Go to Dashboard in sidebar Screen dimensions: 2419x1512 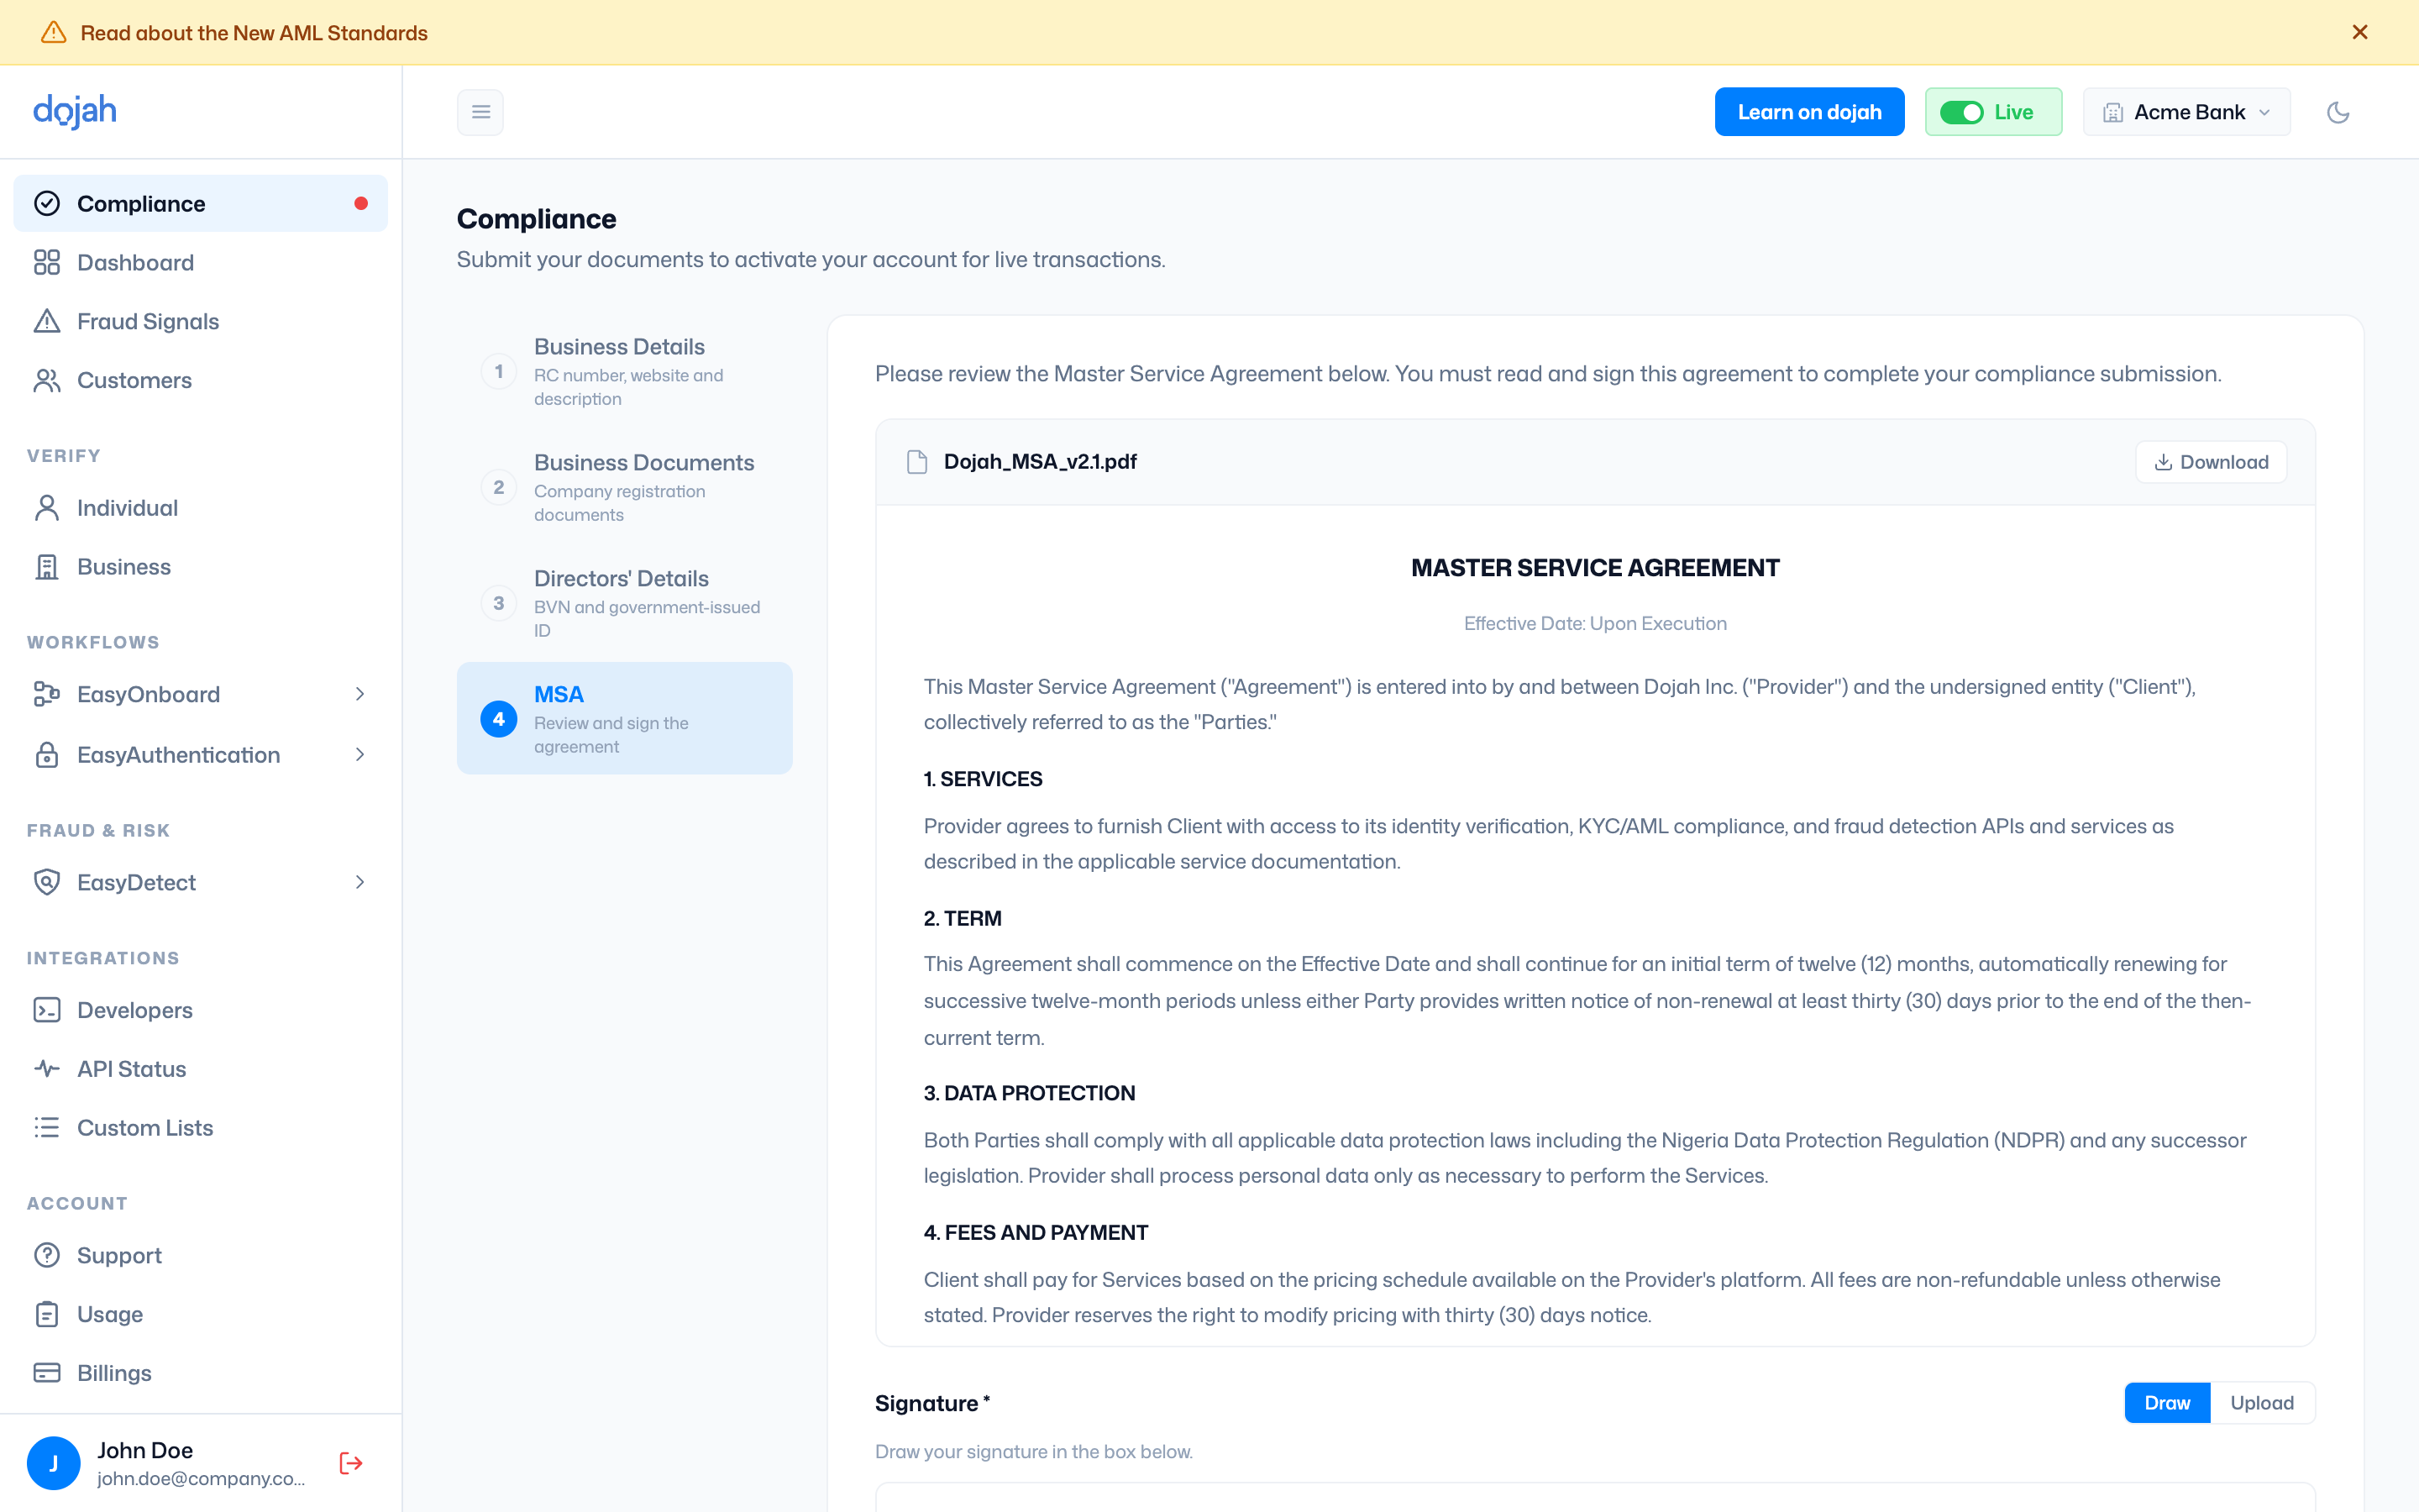tap(200, 262)
